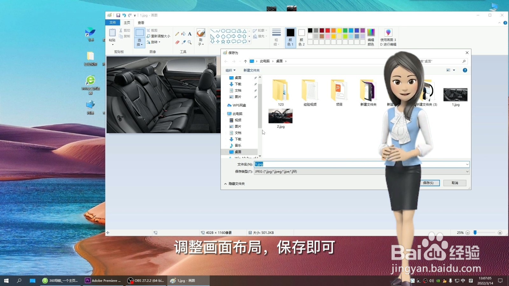Open Paint 3D editing icon
509x286 pixels.
388,32
